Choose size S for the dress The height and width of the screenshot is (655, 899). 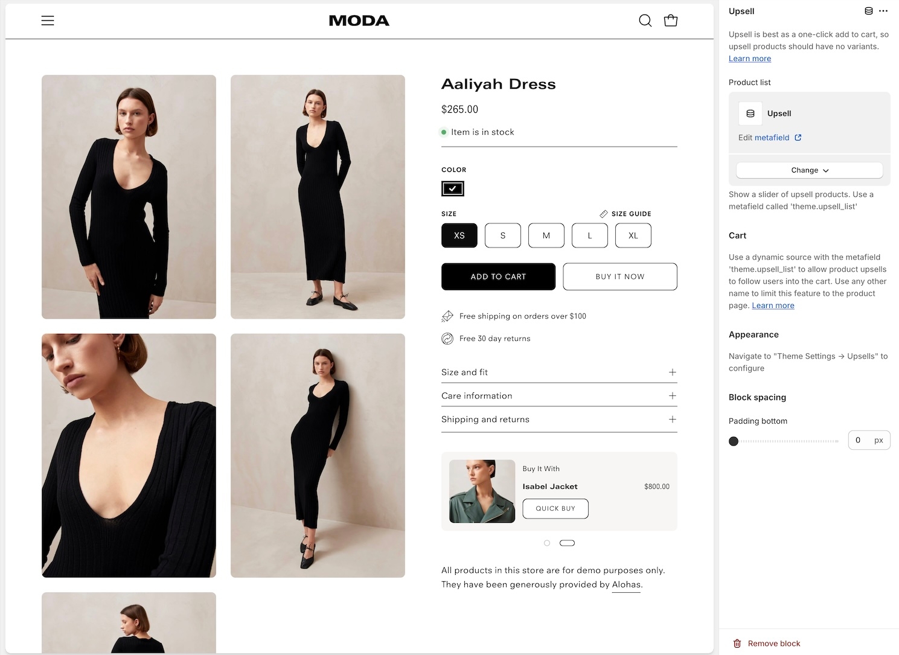click(x=502, y=235)
